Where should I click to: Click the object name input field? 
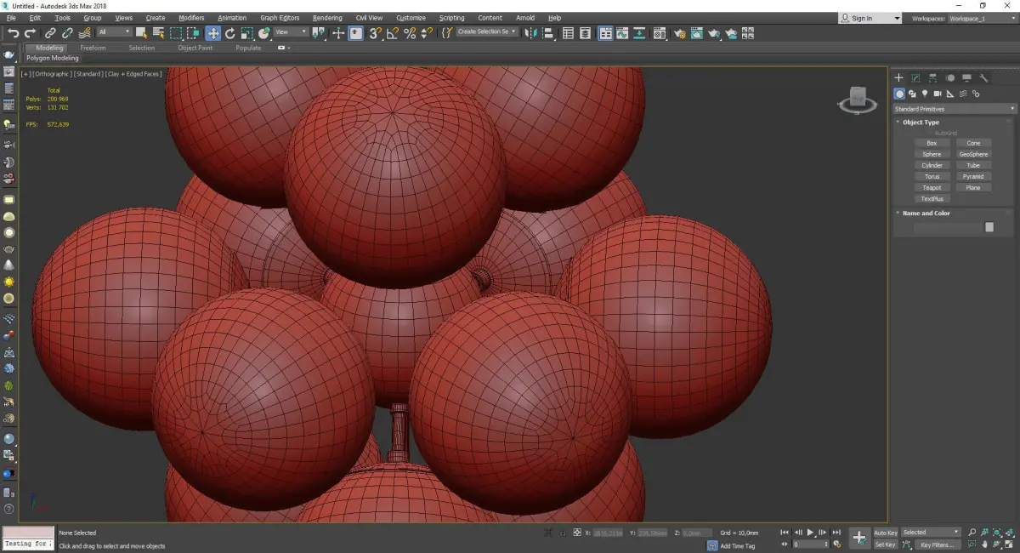948,227
